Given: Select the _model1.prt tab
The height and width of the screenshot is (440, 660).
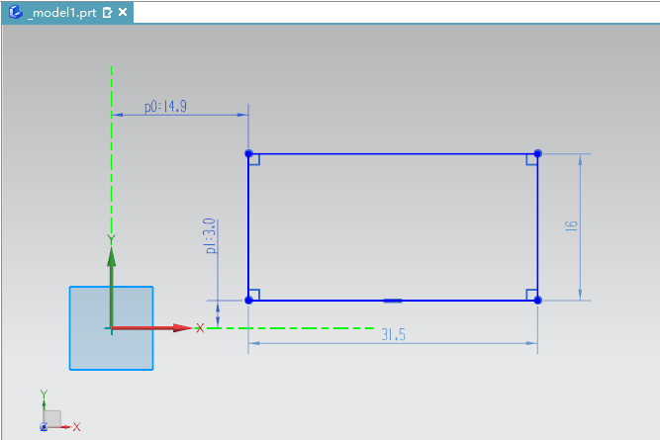Looking at the screenshot, I should (x=67, y=12).
